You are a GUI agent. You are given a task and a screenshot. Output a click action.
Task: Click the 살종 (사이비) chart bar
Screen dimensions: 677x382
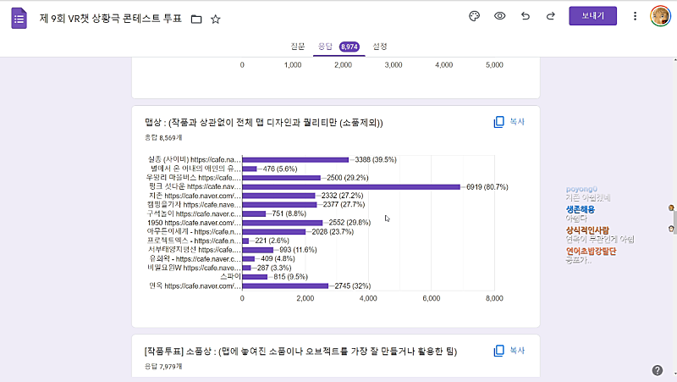pyautogui.click(x=295, y=159)
